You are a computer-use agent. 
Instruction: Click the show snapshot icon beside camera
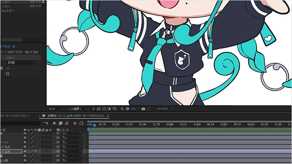(148, 109)
